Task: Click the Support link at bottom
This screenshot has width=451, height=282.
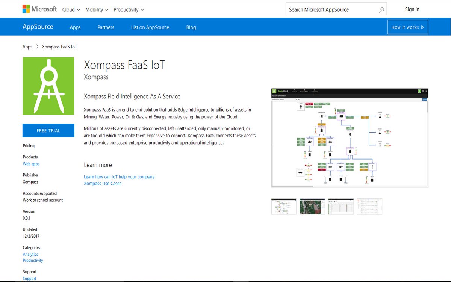Action: tap(29, 279)
